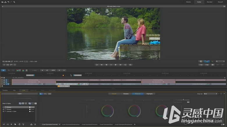
Task: Open the Clip panel tab
Action: (x=14, y=91)
